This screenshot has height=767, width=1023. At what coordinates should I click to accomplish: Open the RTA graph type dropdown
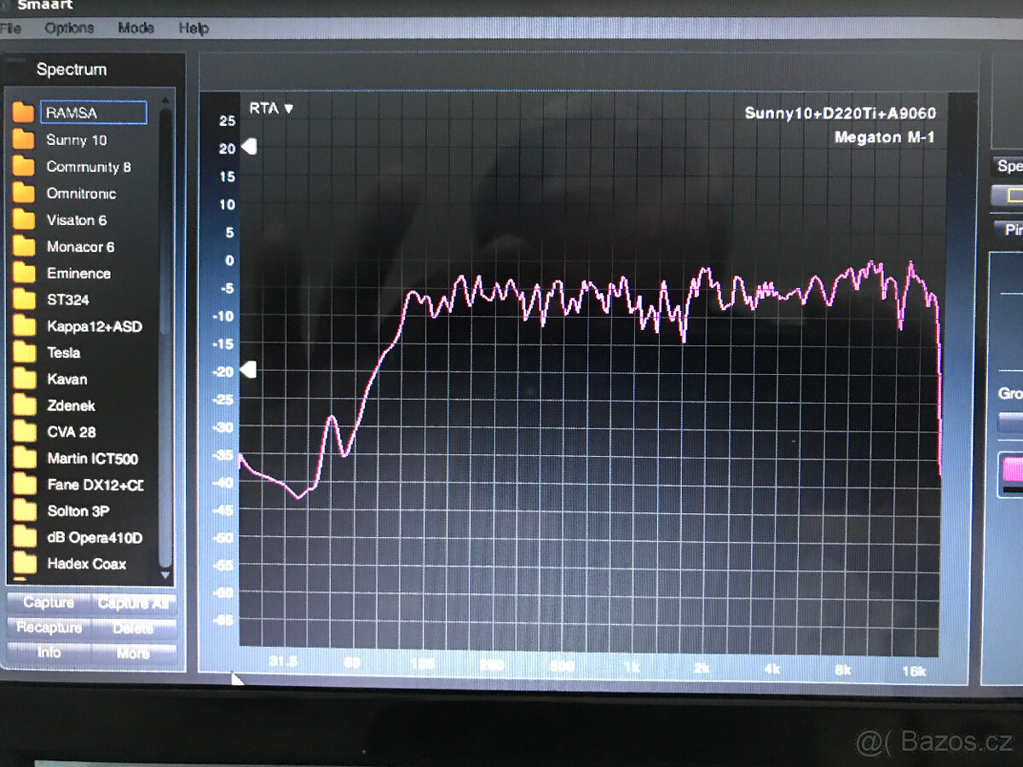(x=271, y=108)
